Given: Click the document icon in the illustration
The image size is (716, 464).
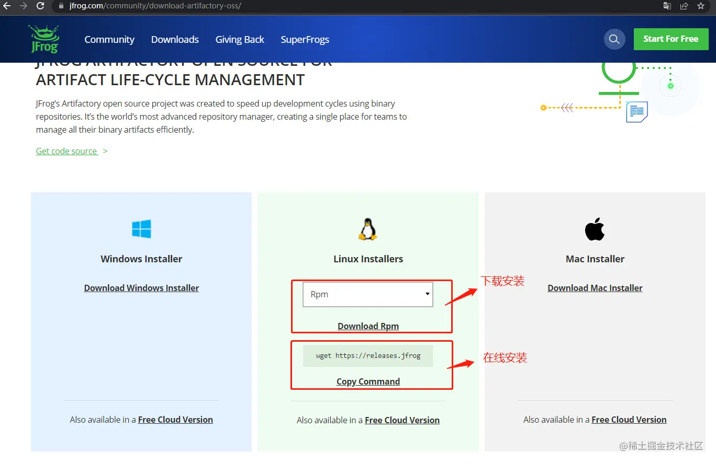Looking at the screenshot, I should click(637, 112).
